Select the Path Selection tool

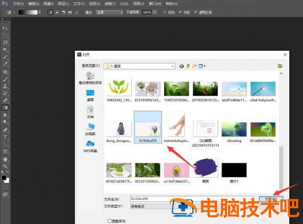(5, 144)
